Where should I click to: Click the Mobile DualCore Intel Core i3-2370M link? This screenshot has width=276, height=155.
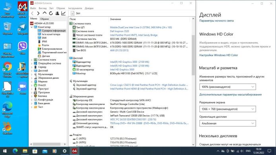[141, 27]
